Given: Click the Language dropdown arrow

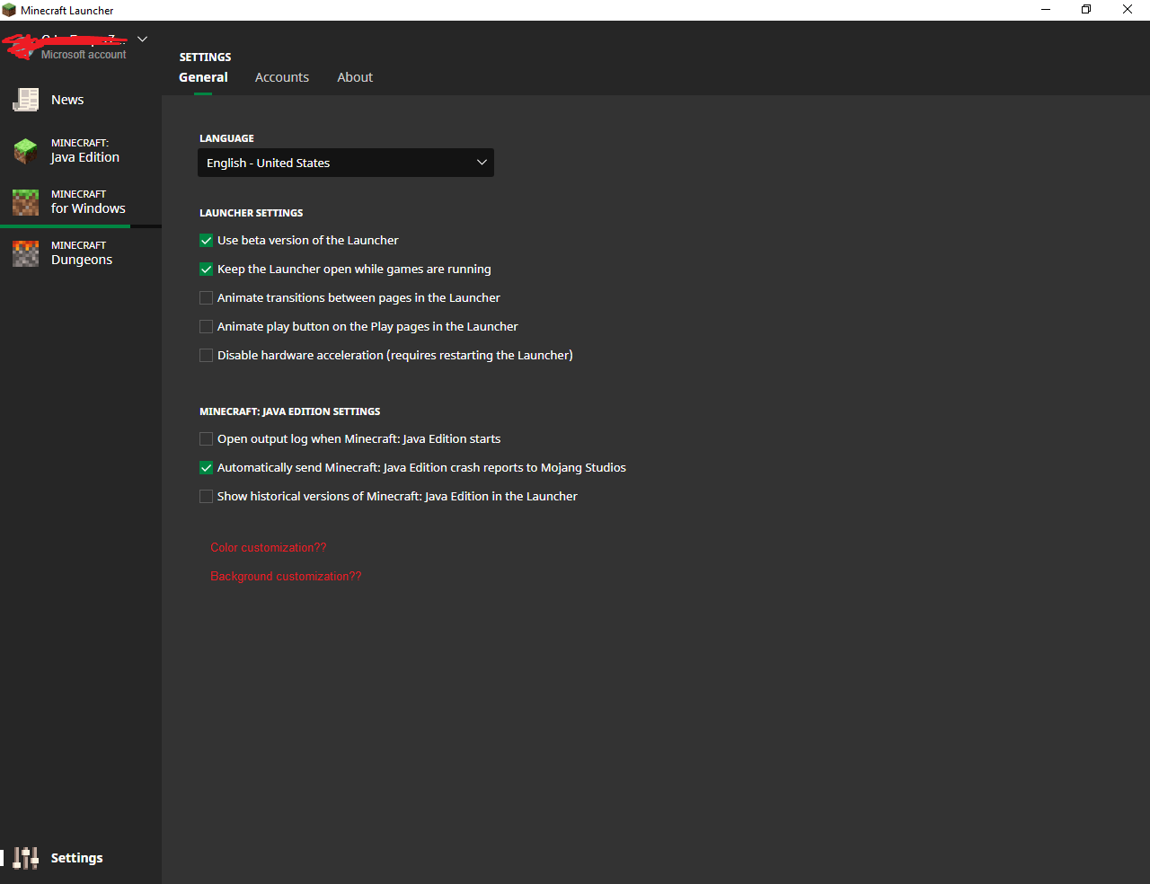Looking at the screenshot, I should tap(482, 163).
